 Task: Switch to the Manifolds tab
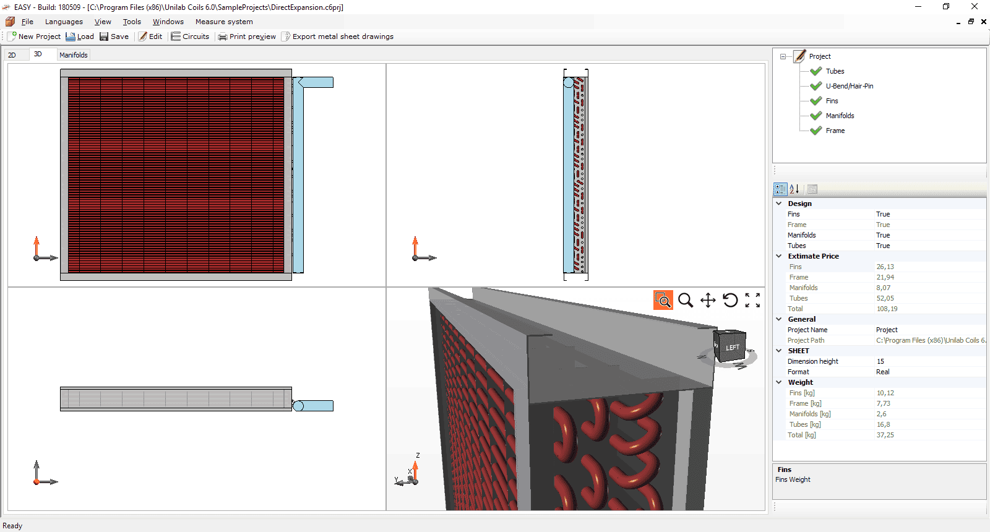coord(74,55)
